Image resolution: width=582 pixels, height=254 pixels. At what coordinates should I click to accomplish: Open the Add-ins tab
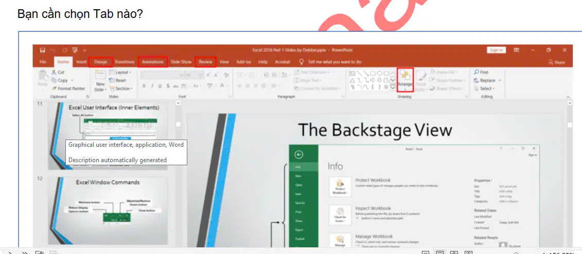pos(243,62)
